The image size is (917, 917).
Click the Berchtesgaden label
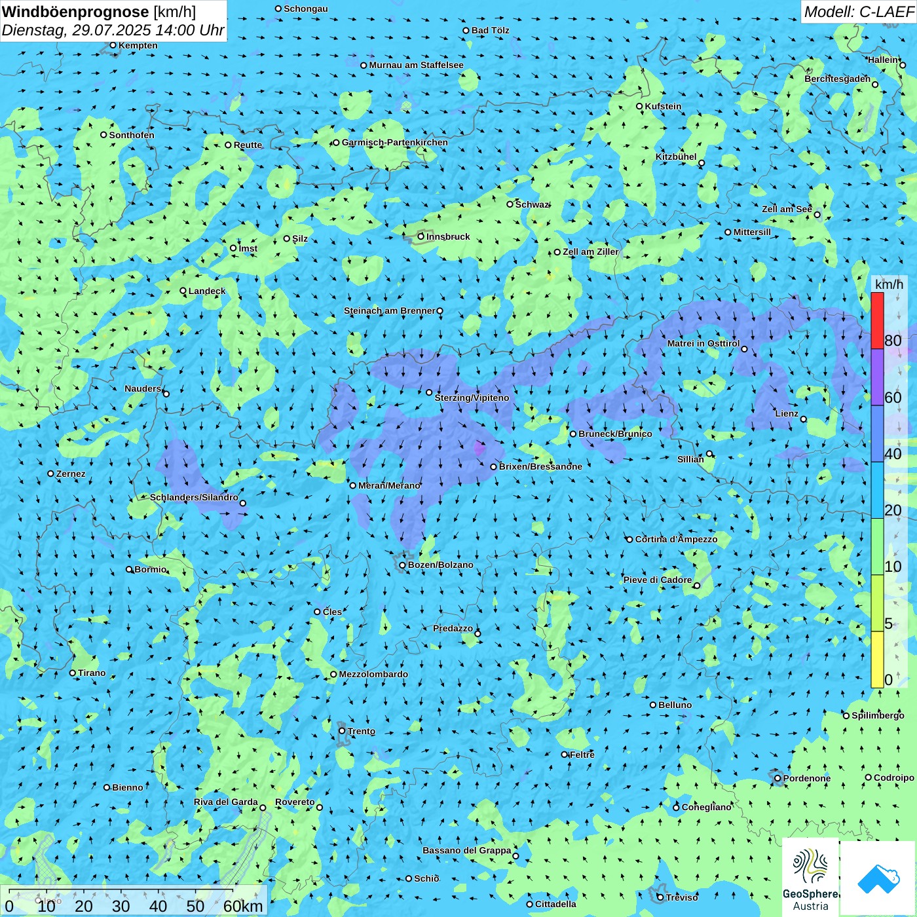pyautogui.click(x=838, y=79)
